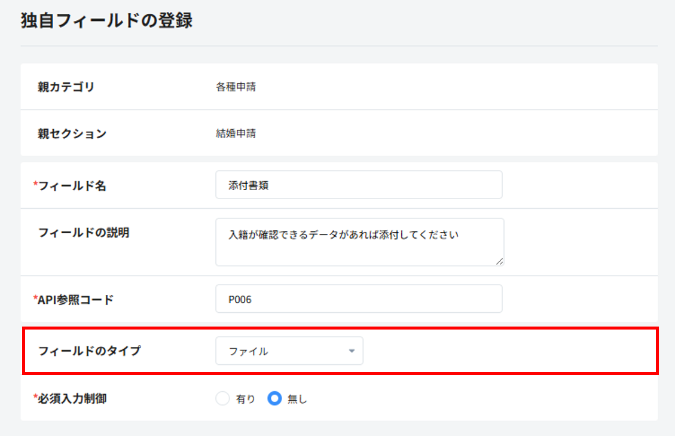Click the フィールドの説明 text area
Screen dimensions: 675x436
coord(359,242)
